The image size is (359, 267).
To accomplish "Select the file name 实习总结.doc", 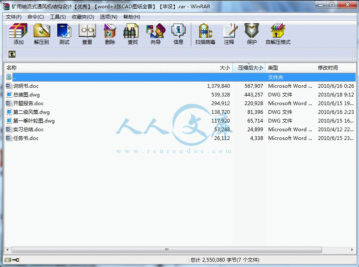I will (x=28, y=129).
